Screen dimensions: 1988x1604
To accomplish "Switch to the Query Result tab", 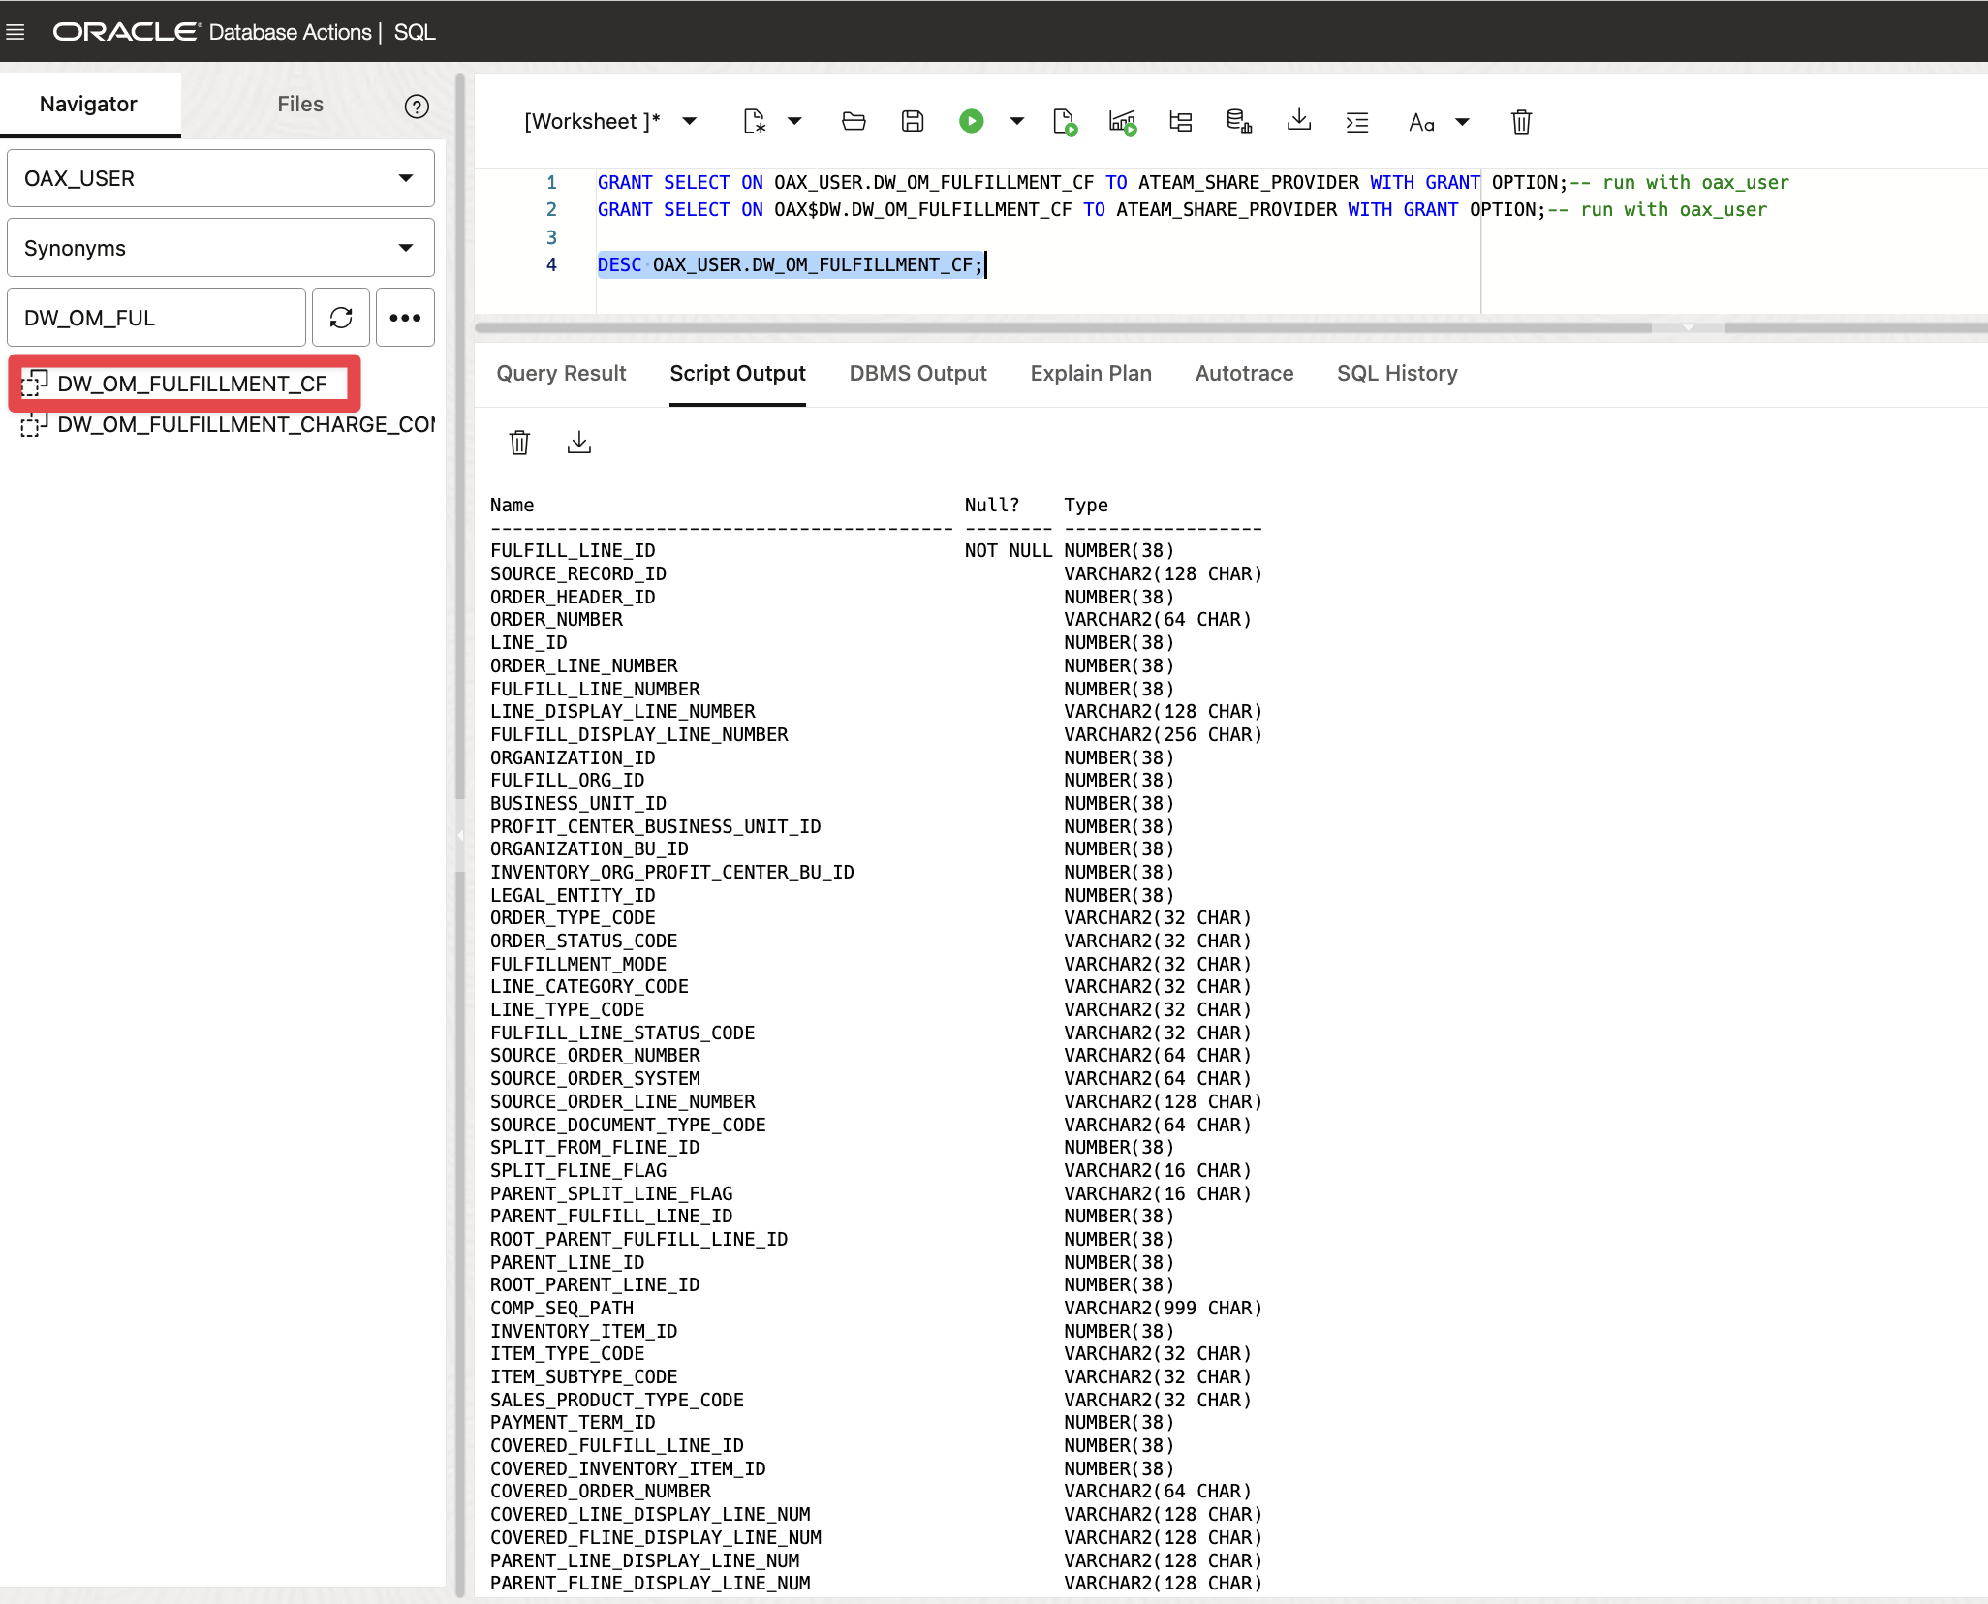I will [561, 373].
